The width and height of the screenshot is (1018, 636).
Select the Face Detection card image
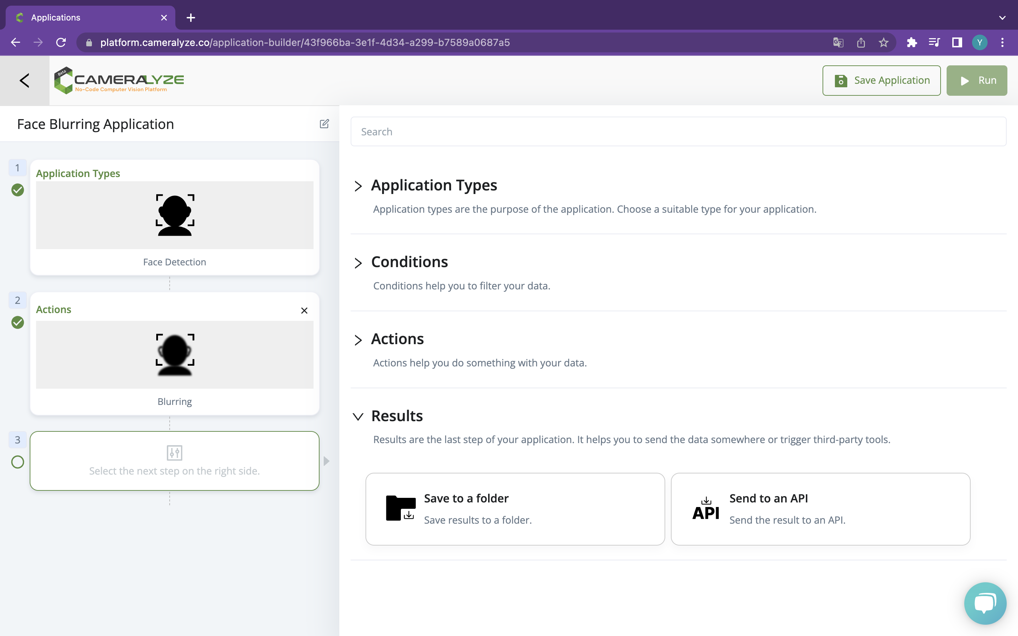click(175, 215)
